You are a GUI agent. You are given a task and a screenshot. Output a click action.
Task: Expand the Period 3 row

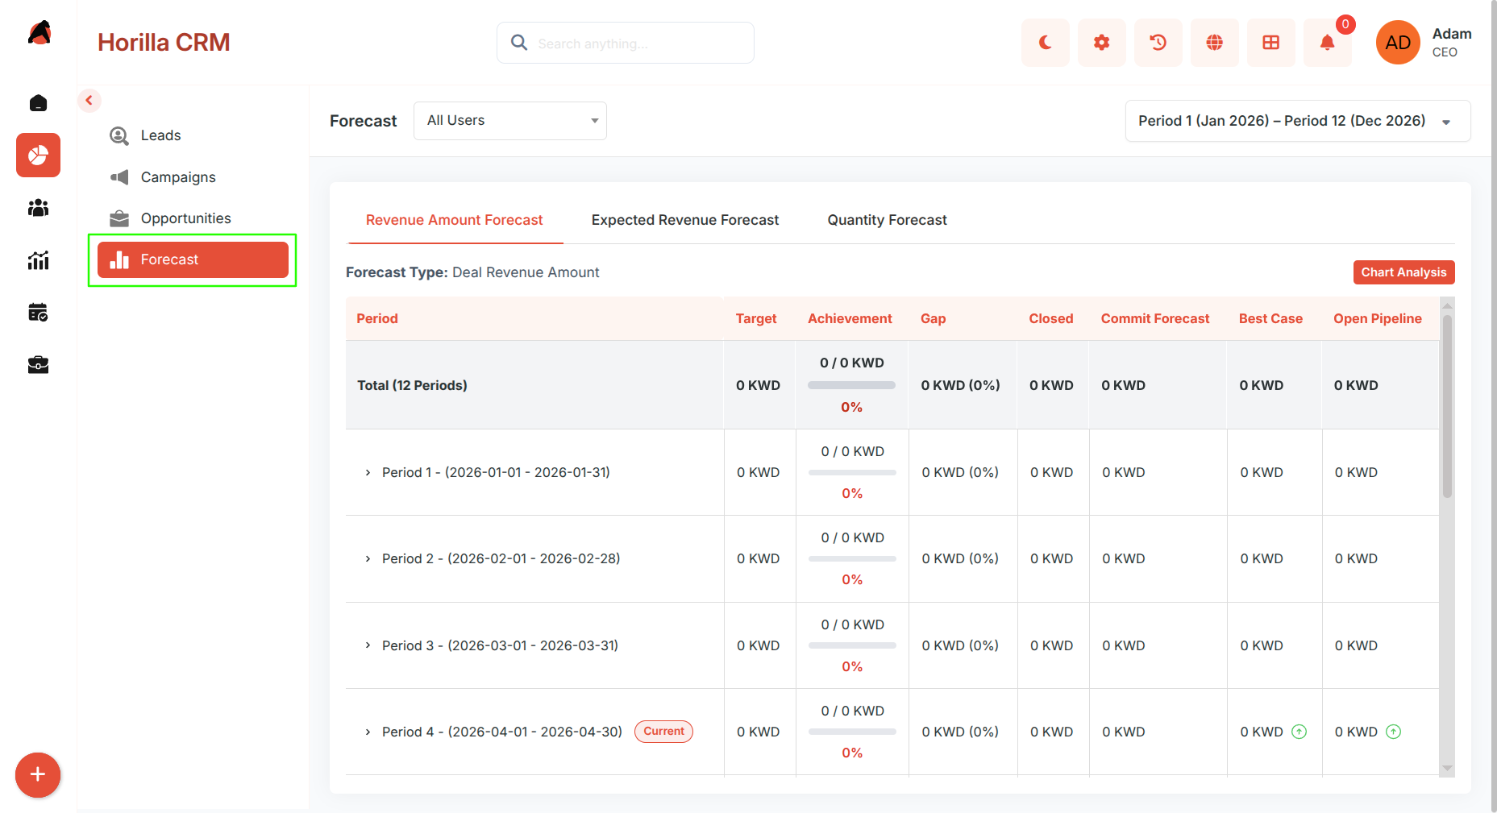pos(368,645)
